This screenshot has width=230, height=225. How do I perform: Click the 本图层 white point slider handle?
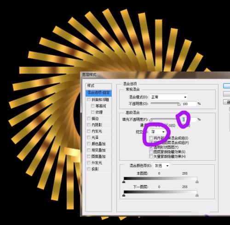click(197, 182)
